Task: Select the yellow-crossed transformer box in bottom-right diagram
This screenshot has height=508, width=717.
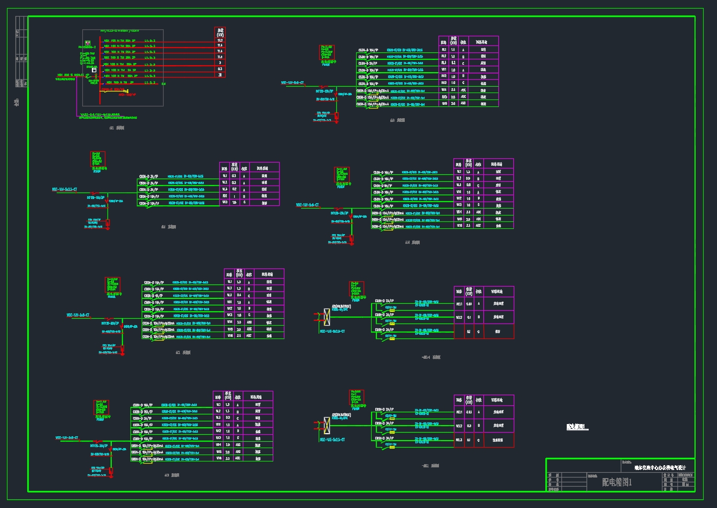Action: click(x=326, y=425)
